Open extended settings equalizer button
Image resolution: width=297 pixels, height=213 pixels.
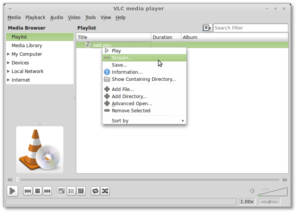coord(81,191)
